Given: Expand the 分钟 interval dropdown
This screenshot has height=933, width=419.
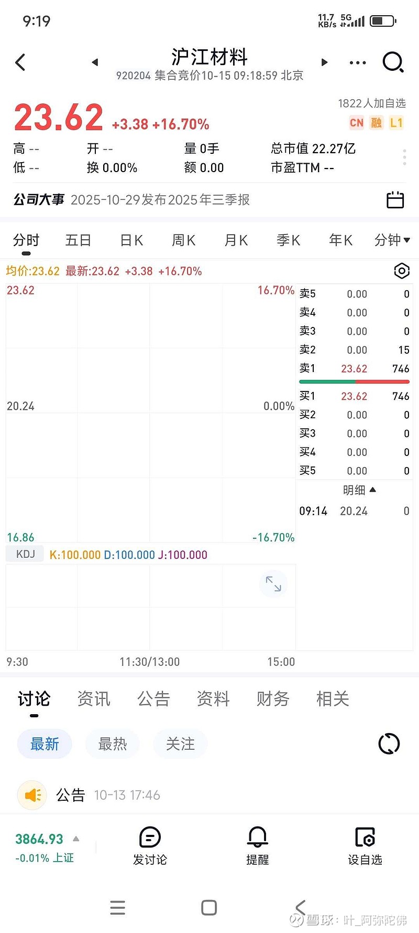Looking at the screenshot, I should click(392, 240).
